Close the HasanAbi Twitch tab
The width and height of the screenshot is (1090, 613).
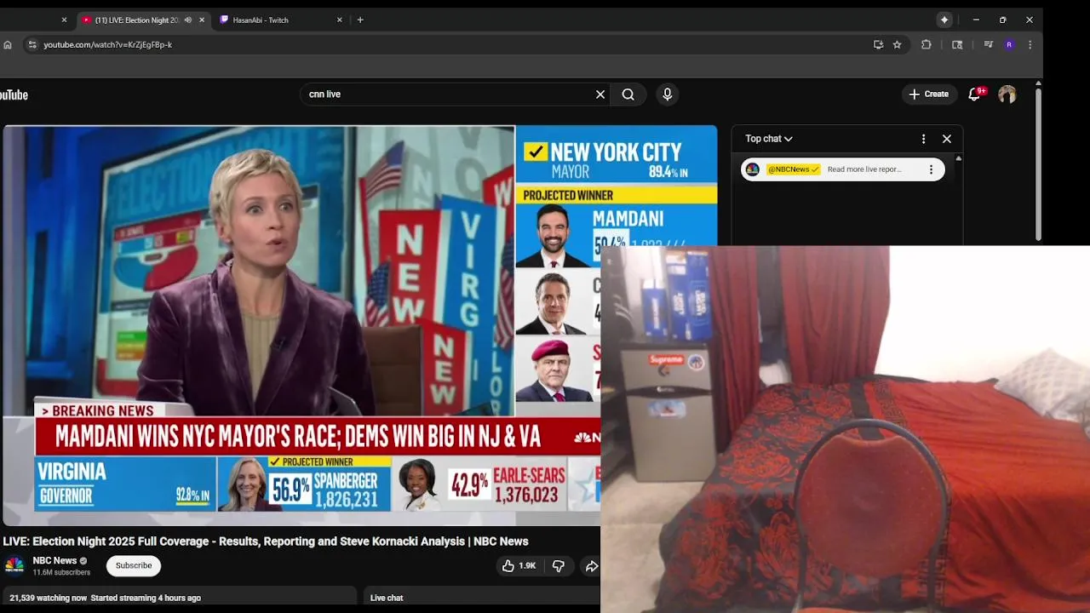(x=339, y=20)
